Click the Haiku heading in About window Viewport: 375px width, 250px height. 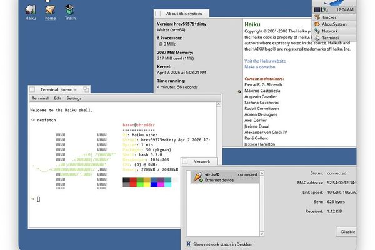click(x=252, y=24)
